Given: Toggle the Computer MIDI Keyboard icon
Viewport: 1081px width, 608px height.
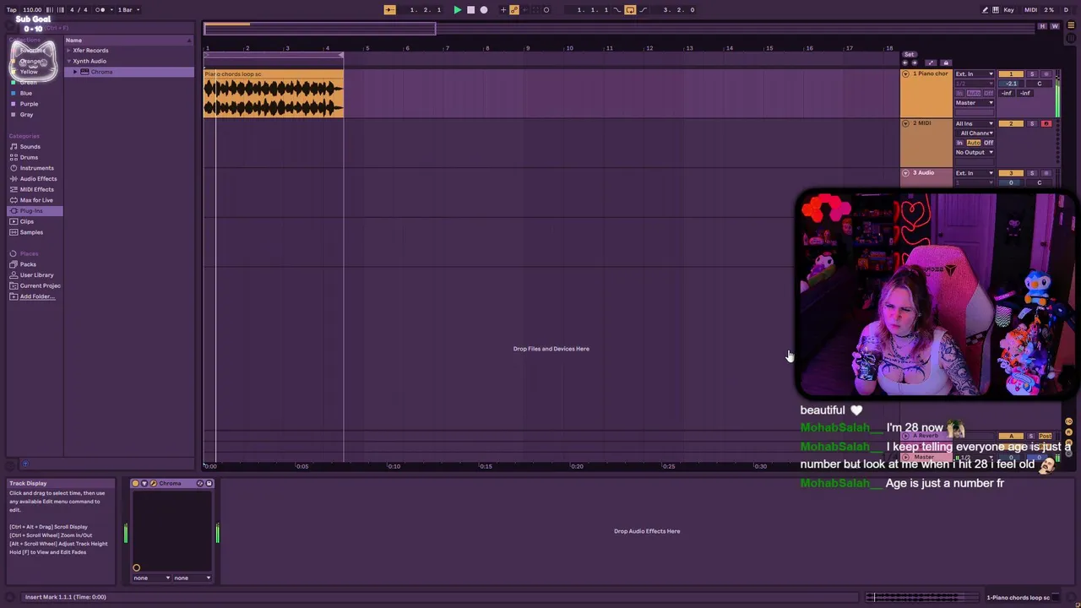Looking at the screenshot, I should [x=995, y=9].
